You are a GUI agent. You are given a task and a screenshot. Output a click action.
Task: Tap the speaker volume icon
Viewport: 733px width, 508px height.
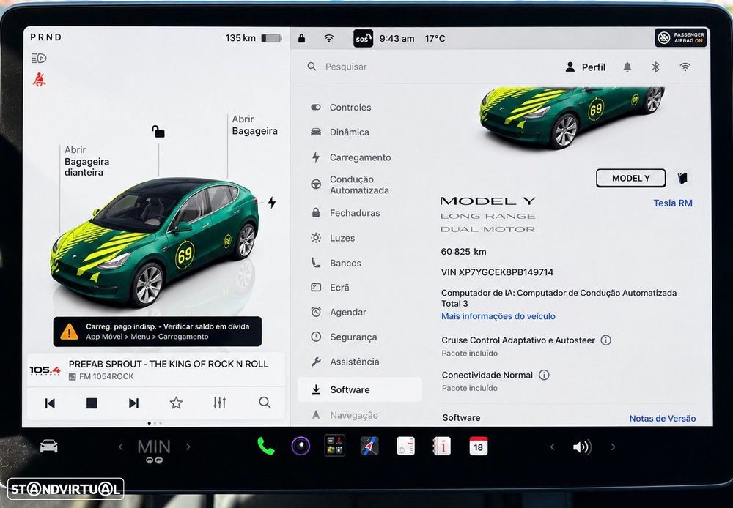tap(582, 447)
